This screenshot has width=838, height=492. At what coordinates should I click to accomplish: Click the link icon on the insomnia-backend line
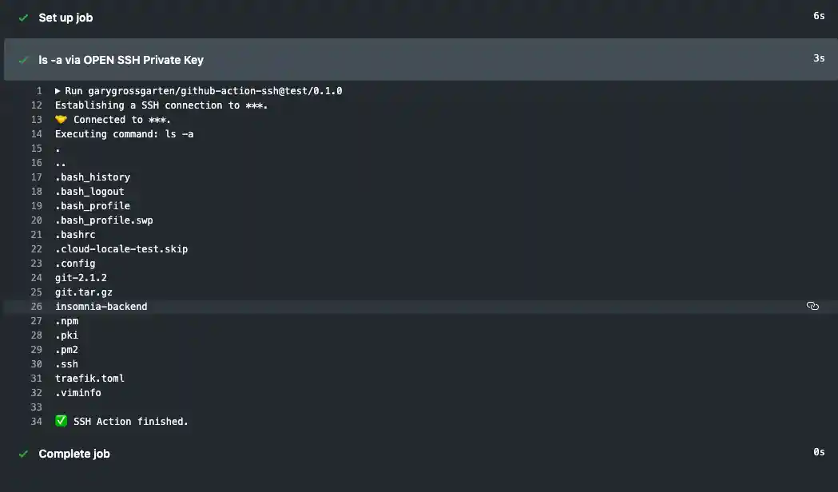tap(812, 306)
